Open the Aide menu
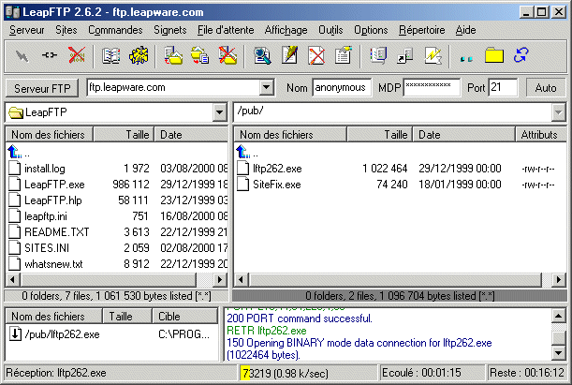The image size is (572, 385). 465,30
